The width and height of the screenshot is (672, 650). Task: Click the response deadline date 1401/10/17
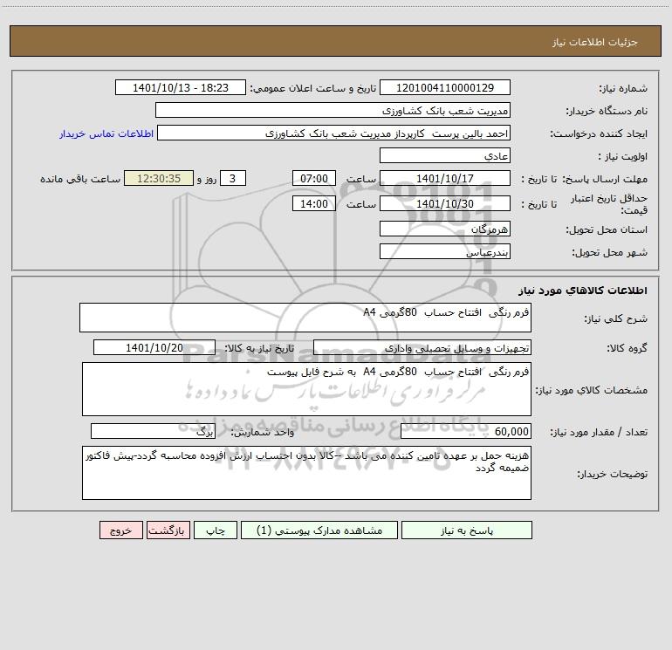(x=445, y=178)
